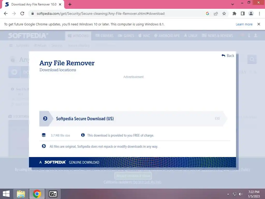Go back to the previous browser page
Image resolution: width=265 pixels, height=199 pixels.
click(x=6, y=13)
